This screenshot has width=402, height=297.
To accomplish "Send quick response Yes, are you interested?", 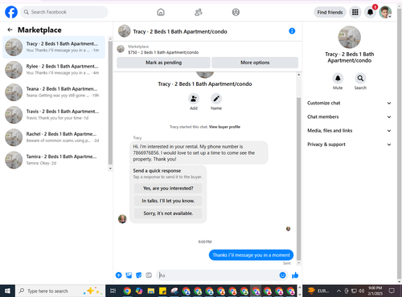I will 168,189.
